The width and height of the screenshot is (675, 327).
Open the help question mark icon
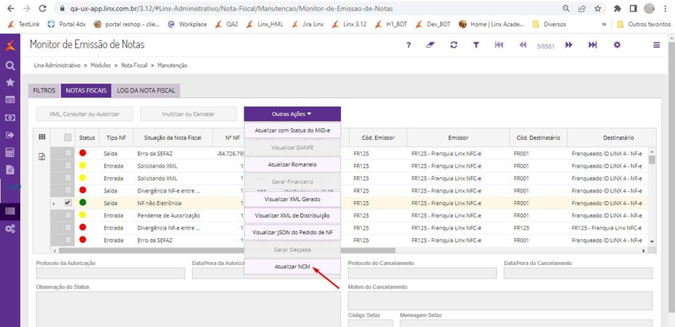pyautogui.click(x=408, y=45)
